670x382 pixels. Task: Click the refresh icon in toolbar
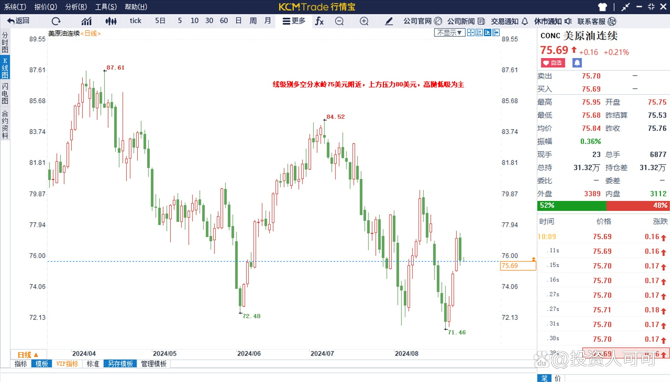pyautogui.click(x=56, y=21)
